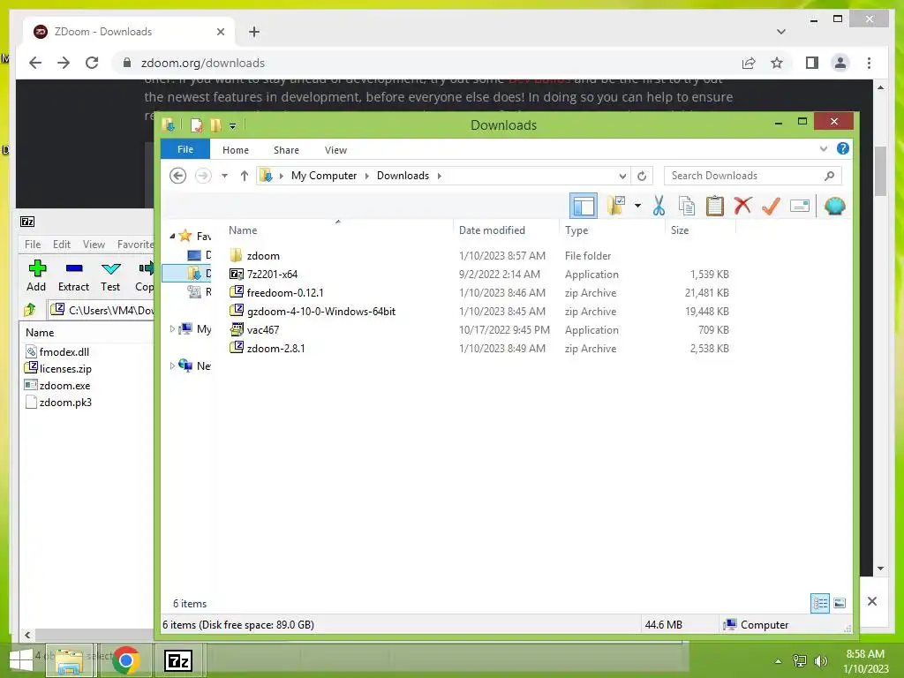Open Chrome side panel icon
The width and height of the screenshot is (904, 678).
coord(812,63)
